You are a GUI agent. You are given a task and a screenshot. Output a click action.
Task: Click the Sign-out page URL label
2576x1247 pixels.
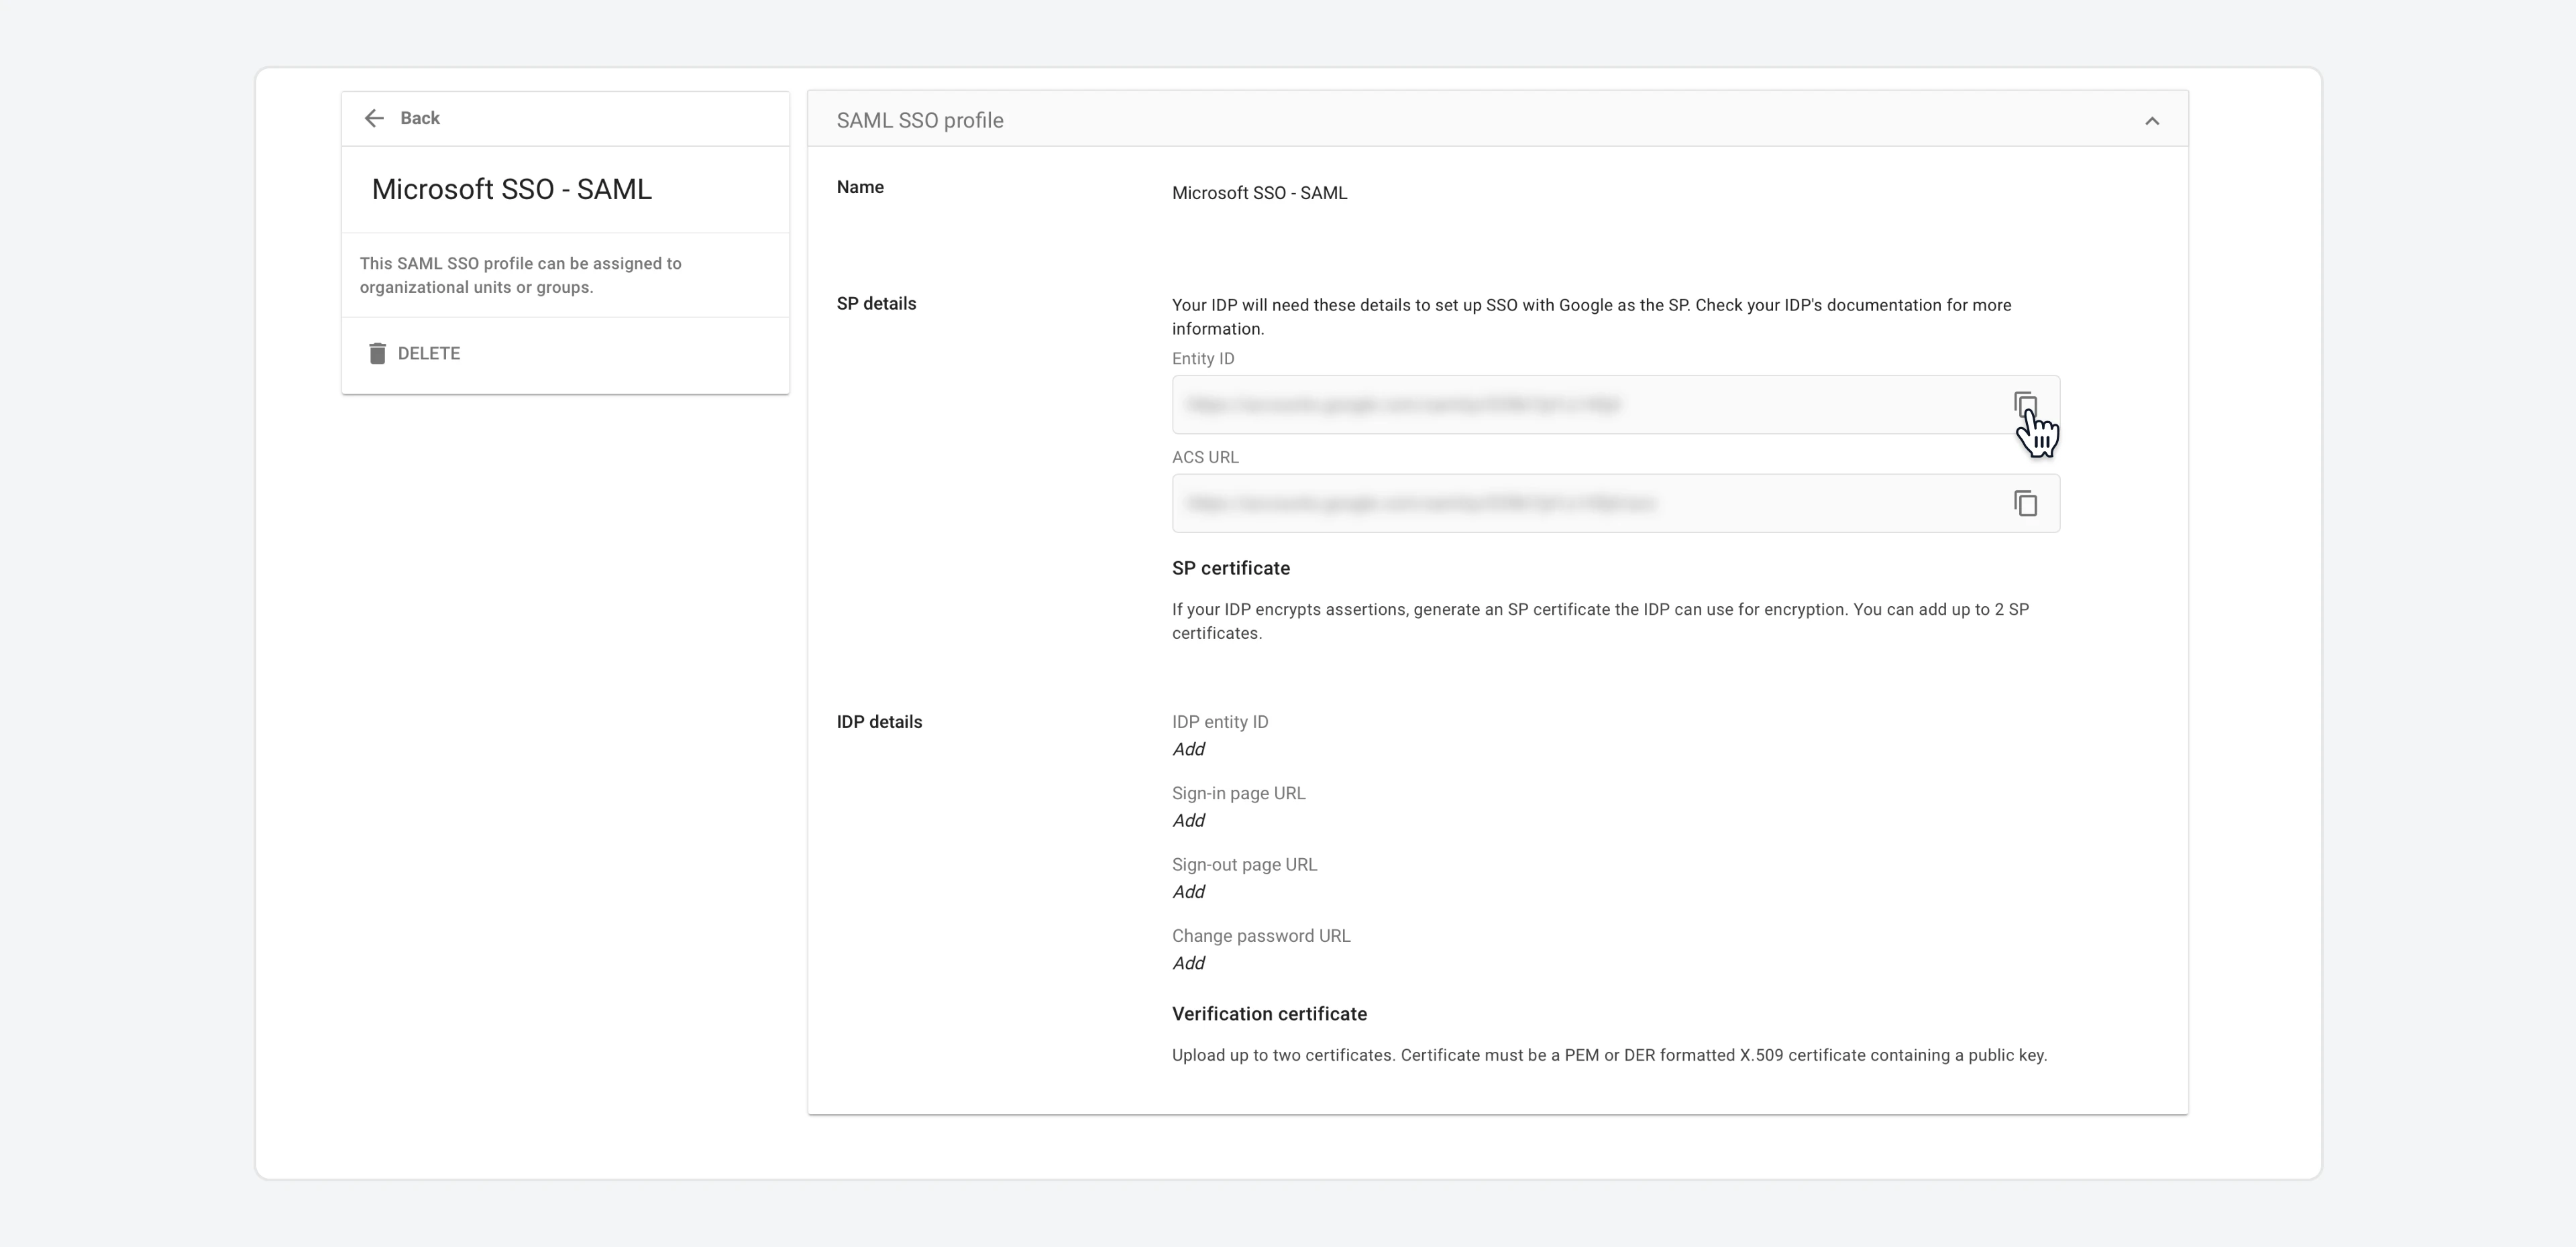(1244, 866)
